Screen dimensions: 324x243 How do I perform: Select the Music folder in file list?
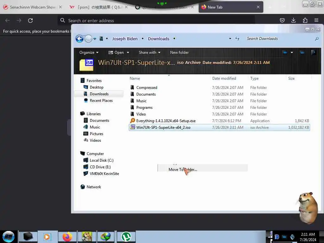[x=141, y=101]
